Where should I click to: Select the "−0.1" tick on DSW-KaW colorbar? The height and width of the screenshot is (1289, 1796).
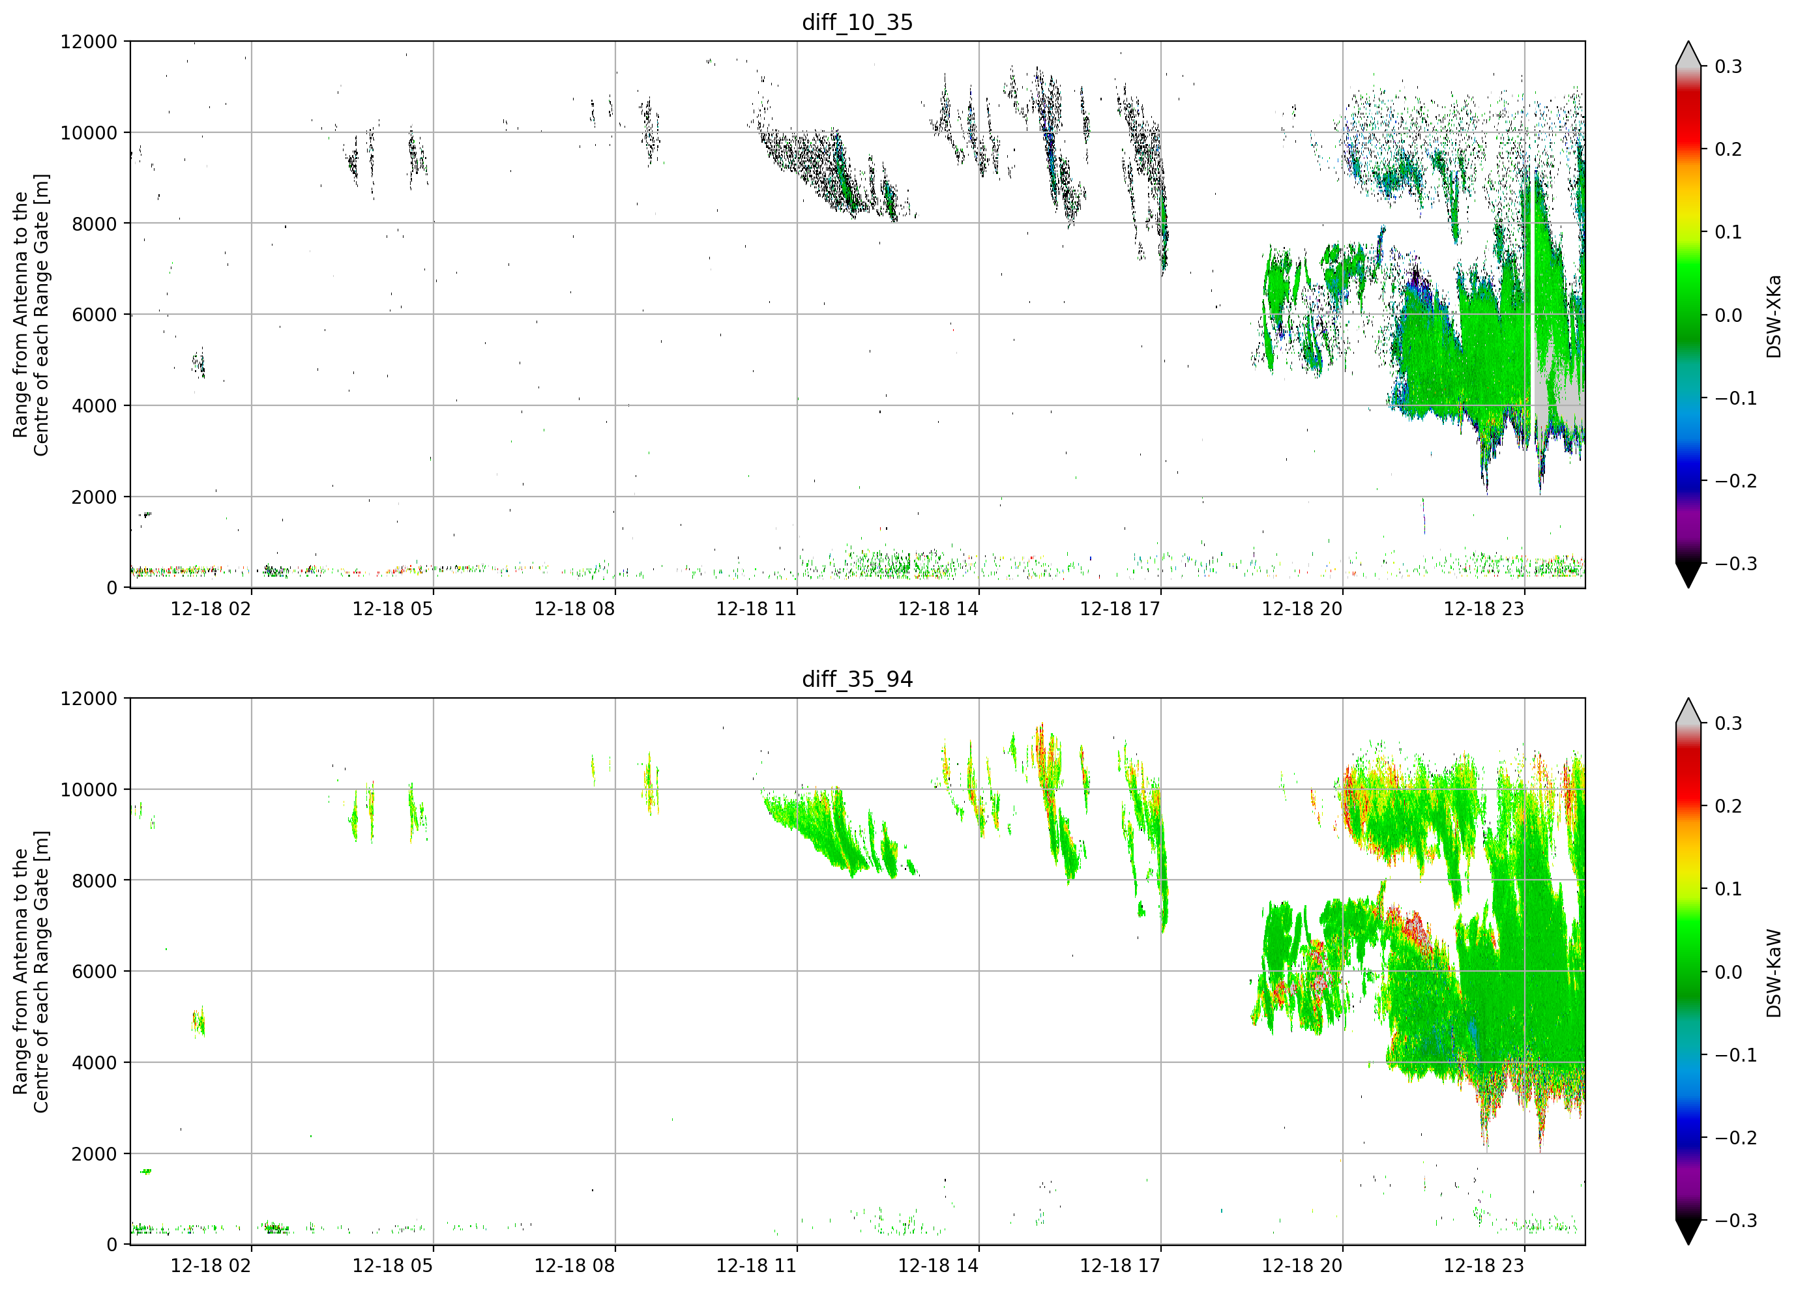click(1736, 1056)
